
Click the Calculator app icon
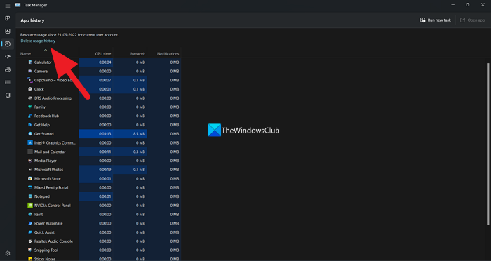click(x=30, y=62)
